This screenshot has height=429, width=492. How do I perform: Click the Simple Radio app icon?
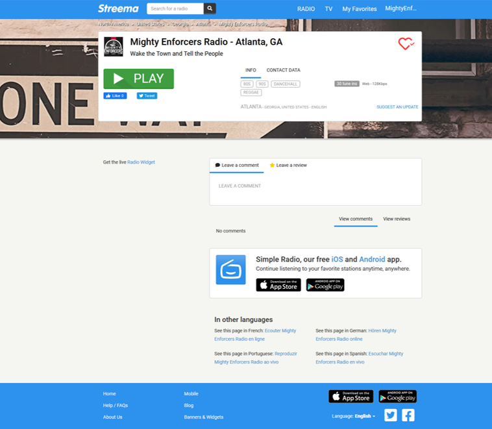[x=230, y=269]
